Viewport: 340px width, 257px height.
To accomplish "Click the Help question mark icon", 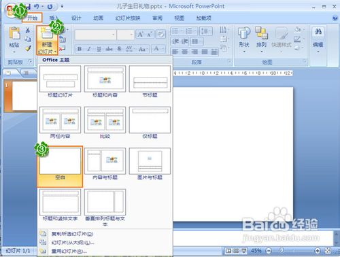I will click(335, 18).
